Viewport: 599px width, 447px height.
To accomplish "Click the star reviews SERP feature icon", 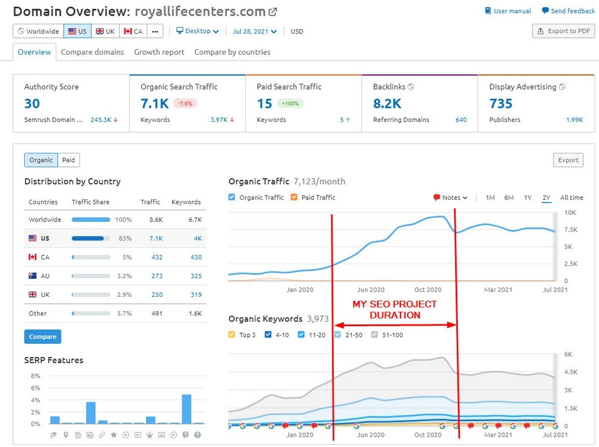I will [x=113, y=435].
